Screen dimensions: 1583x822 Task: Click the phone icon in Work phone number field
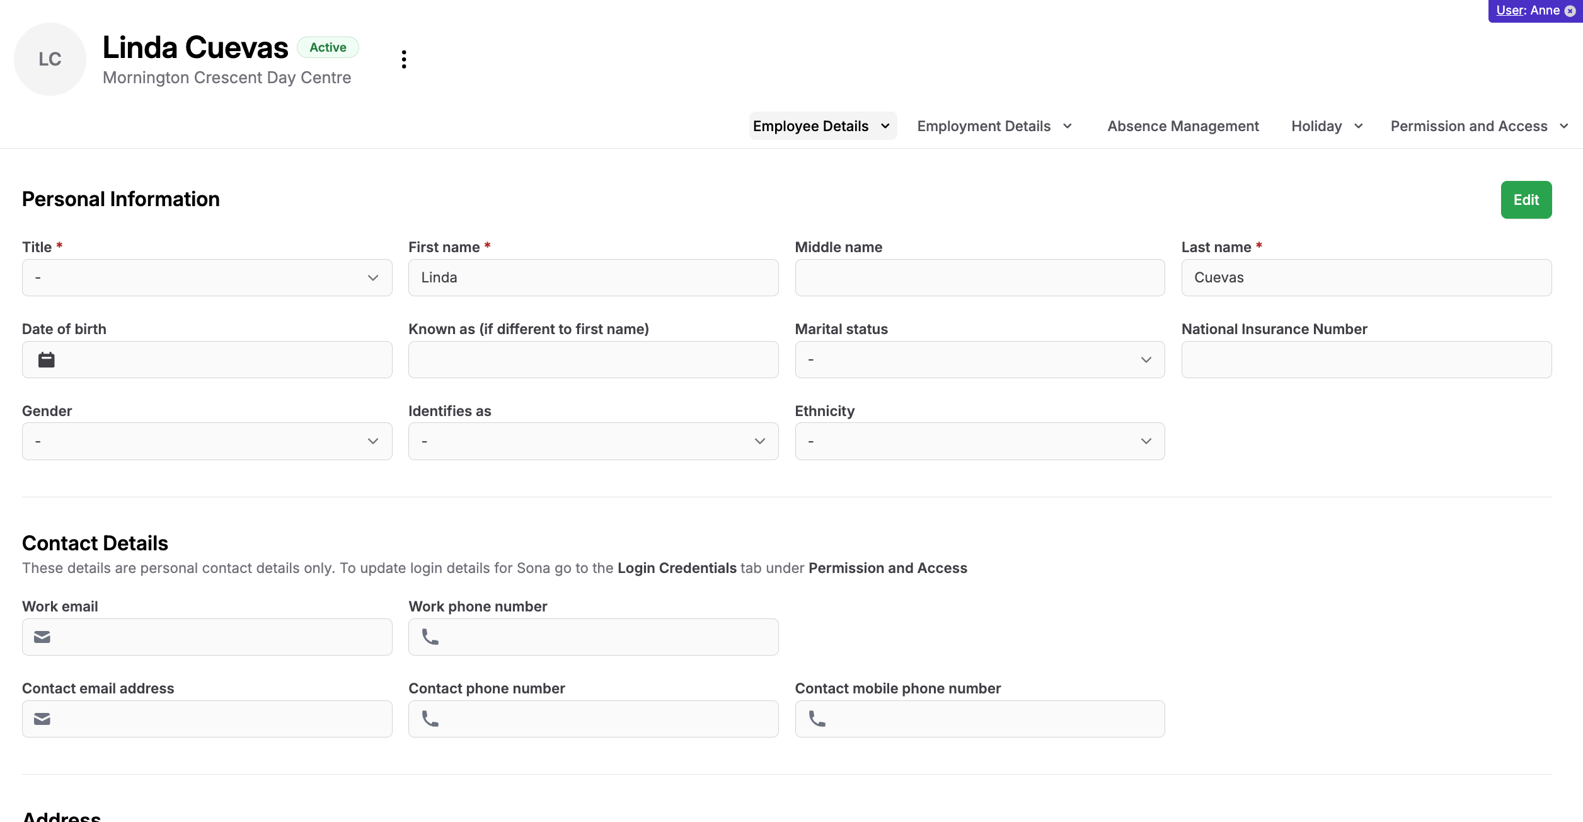430,637
